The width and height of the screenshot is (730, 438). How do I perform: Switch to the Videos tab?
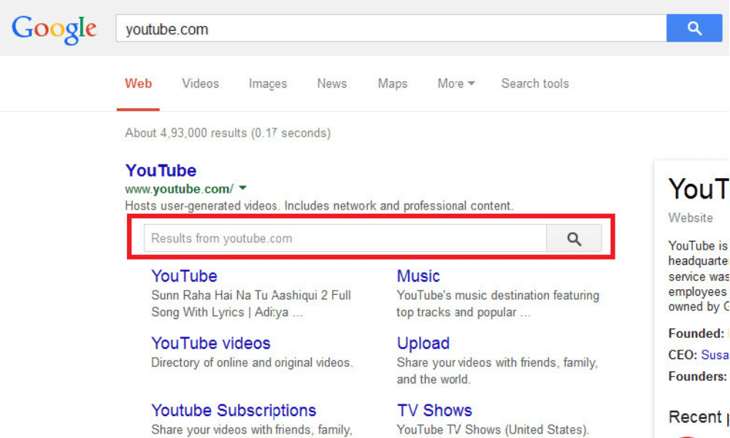[200, 83]
